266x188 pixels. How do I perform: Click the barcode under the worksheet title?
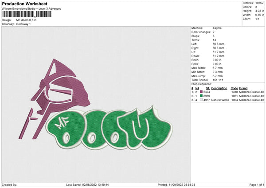click(x=27, y=14)
